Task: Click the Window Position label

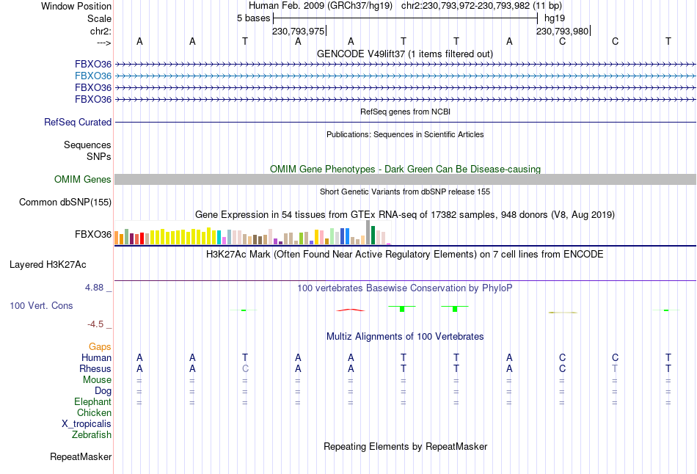Action: tap(76, 6)
